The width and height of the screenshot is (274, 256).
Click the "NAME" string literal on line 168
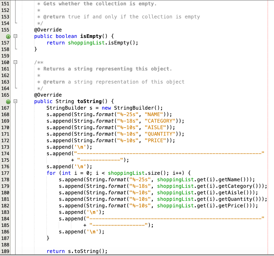(x=154, y=114)
